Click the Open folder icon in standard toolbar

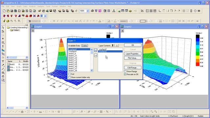39,11
